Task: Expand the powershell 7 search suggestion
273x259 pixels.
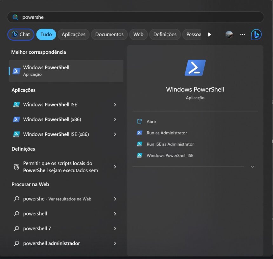Action: [115, 228]
